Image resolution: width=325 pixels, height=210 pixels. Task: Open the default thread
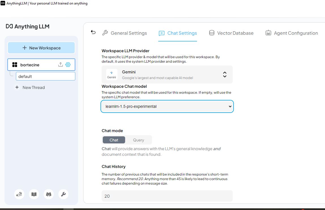pos(45,76)
